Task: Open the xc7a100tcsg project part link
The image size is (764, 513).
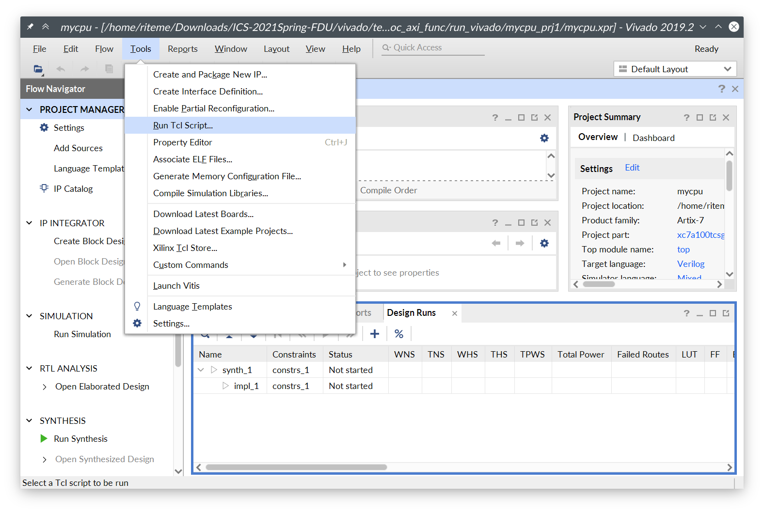Action: [700, 235]
